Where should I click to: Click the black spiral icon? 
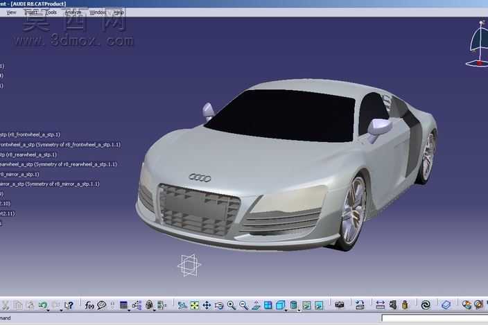coord(426,306)
